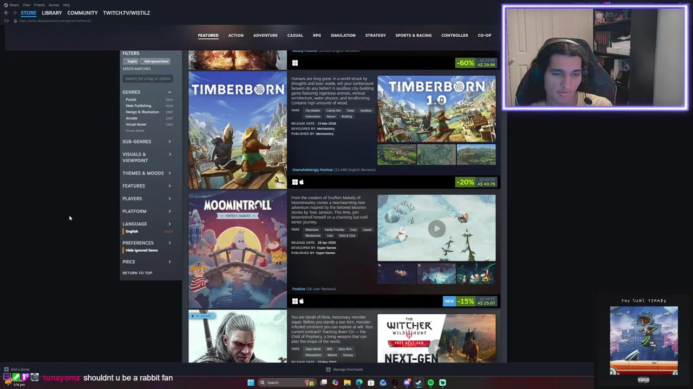Select the SIMULATION category tab
Viewport: 693px width, 389px height.
click(x=343, y=36)
